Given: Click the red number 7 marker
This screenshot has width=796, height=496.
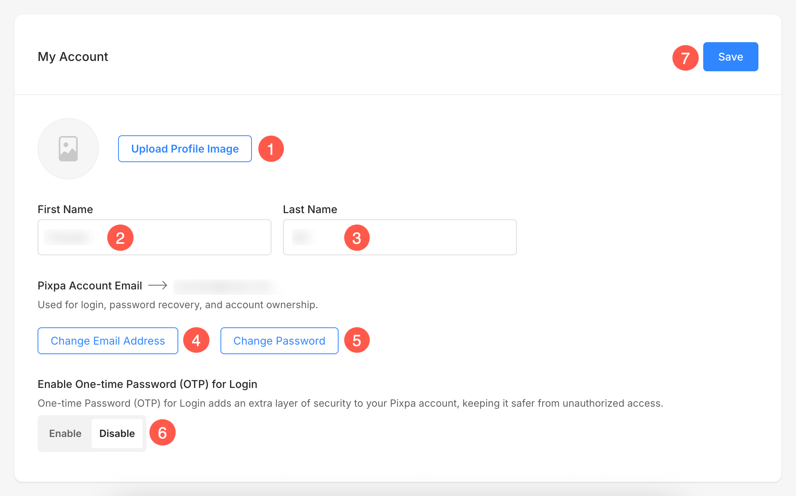Looking at the screenshot, I should (685, 58).
